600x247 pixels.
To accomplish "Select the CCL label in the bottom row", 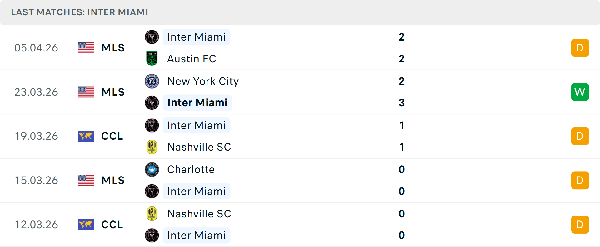I will (112, 225).
